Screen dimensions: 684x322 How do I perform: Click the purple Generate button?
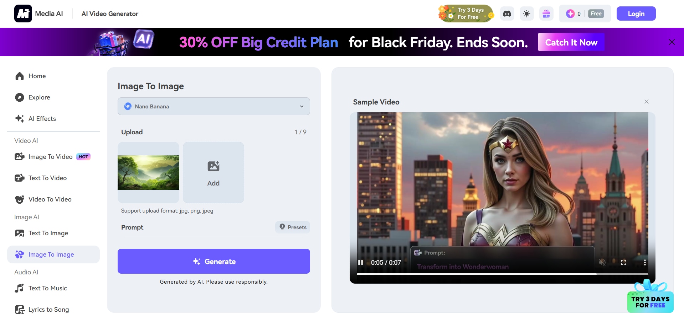[214, 261]
